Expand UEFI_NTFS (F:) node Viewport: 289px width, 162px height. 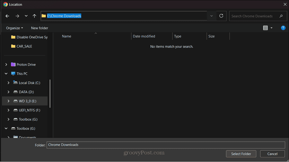pos(8,110)
